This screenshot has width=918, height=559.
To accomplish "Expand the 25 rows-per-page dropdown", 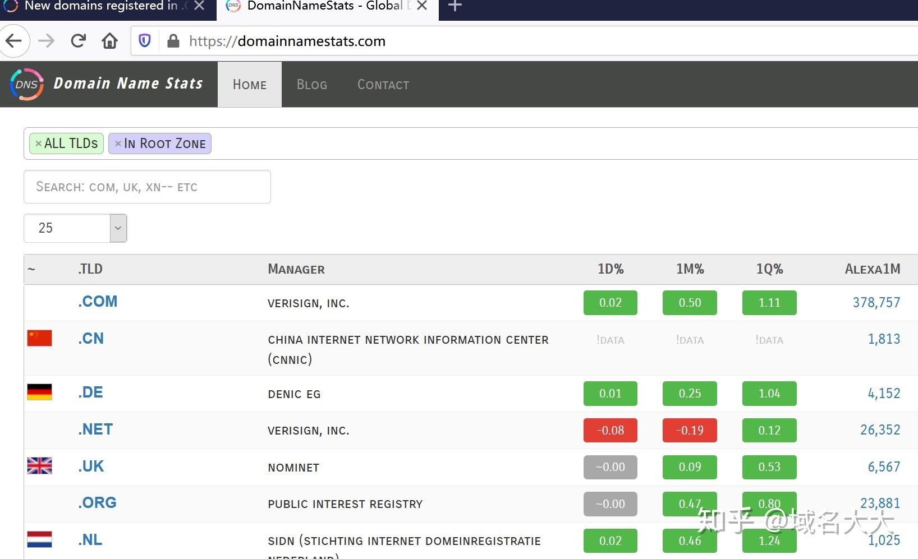I will click(x=118, y=228).
